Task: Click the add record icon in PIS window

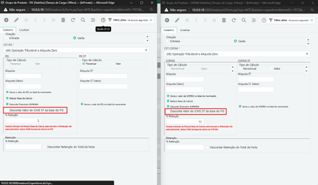Action: [6, 20]
